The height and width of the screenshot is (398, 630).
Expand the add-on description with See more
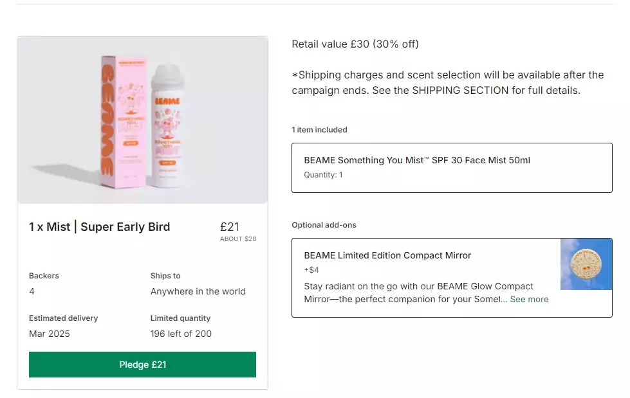click(529, 299)
